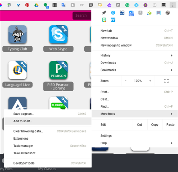Click the green arrow screenshot extension
Image resolution: width=178 pixels, height=172 pixels.
9,5
